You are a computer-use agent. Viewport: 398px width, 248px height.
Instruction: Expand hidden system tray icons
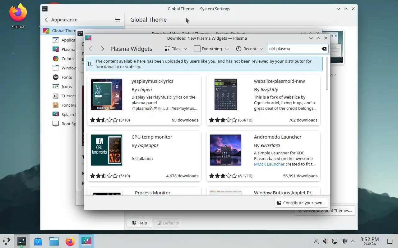[x=353, y=241]
